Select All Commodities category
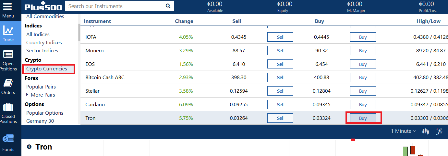 pos(45,16)
